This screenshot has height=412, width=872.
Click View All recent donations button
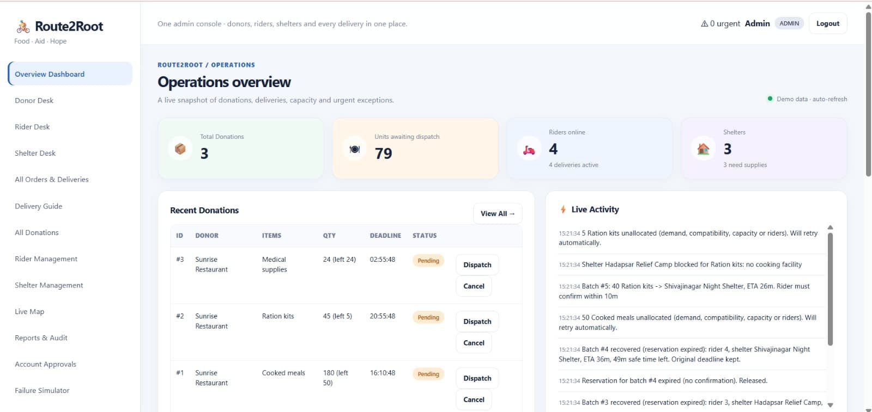pyautogui.click(x=498, y=213)
